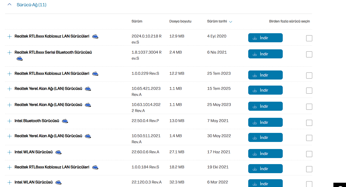Click the disc icon beside Intel Bluetooth Sürücüsü

[x=65, y=121]
